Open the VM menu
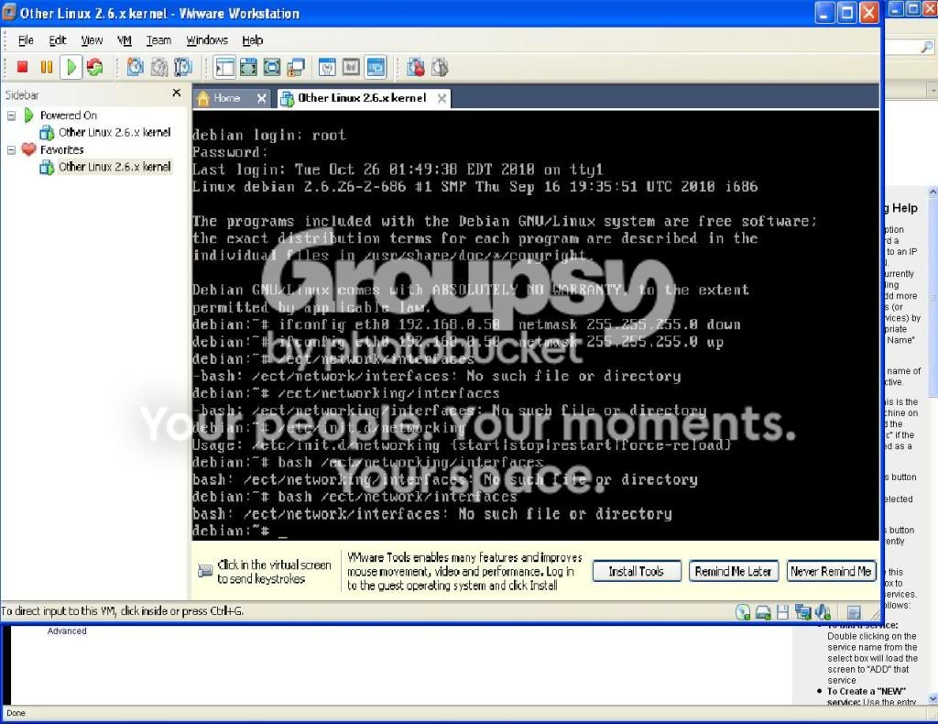 tap(125, 40)
